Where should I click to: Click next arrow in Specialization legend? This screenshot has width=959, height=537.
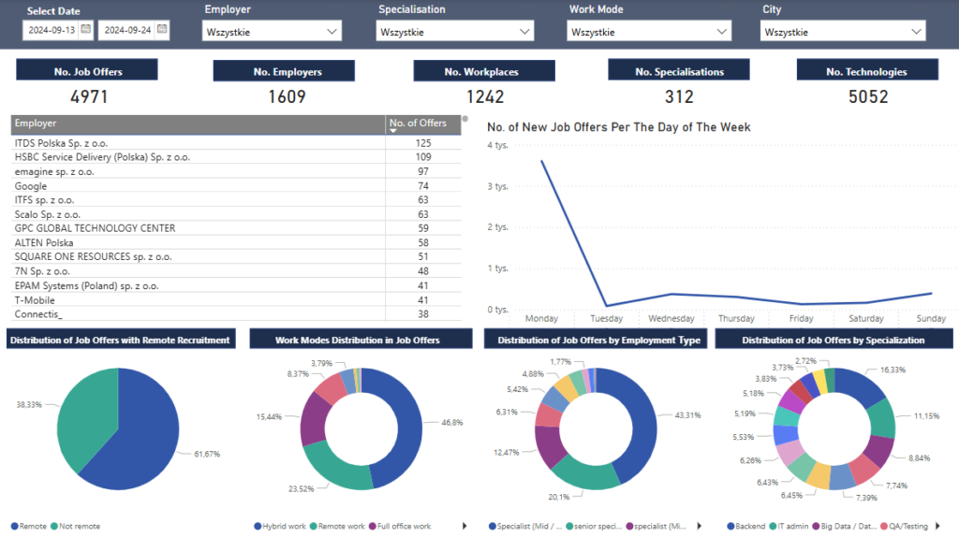click(x=937, y=527)
